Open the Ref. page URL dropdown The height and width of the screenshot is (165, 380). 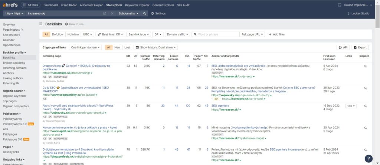pyautogui.click(x=252, y=34)
